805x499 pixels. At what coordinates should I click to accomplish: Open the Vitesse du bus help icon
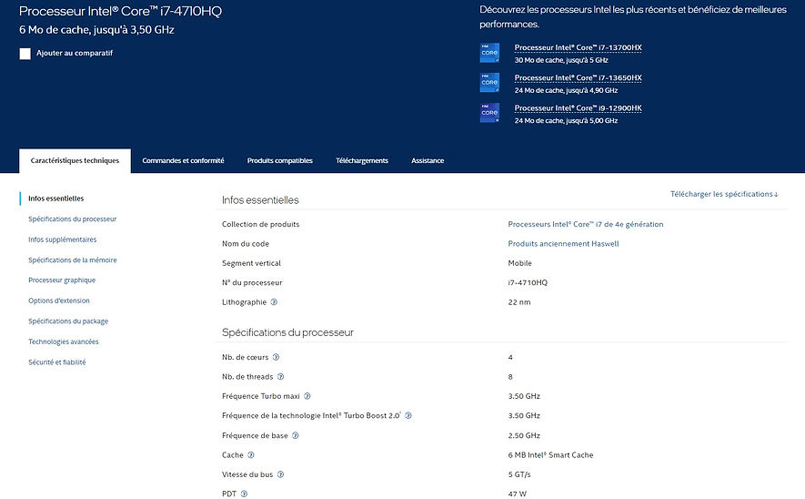tap(280, 474)
